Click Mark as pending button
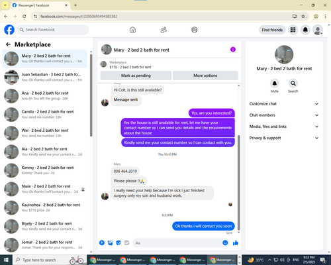The height and width of the screenshot is (265, 331). pos(136,76)
